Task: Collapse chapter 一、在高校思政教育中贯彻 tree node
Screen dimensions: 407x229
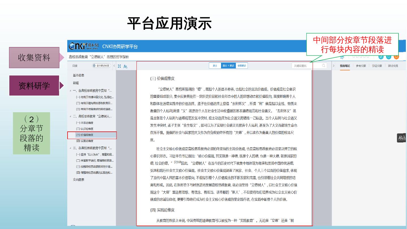Action: point(71,91)
